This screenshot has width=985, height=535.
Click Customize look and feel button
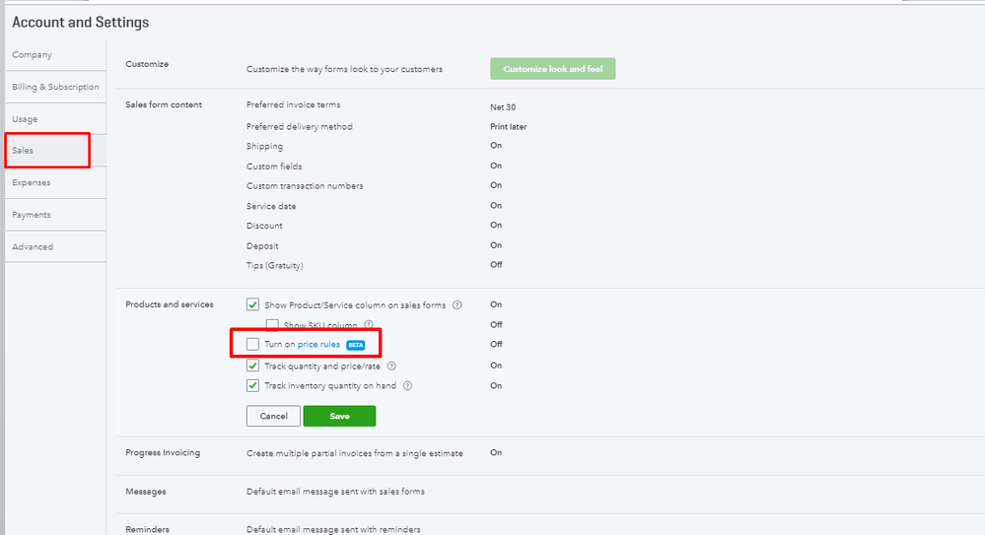[552, 69]
